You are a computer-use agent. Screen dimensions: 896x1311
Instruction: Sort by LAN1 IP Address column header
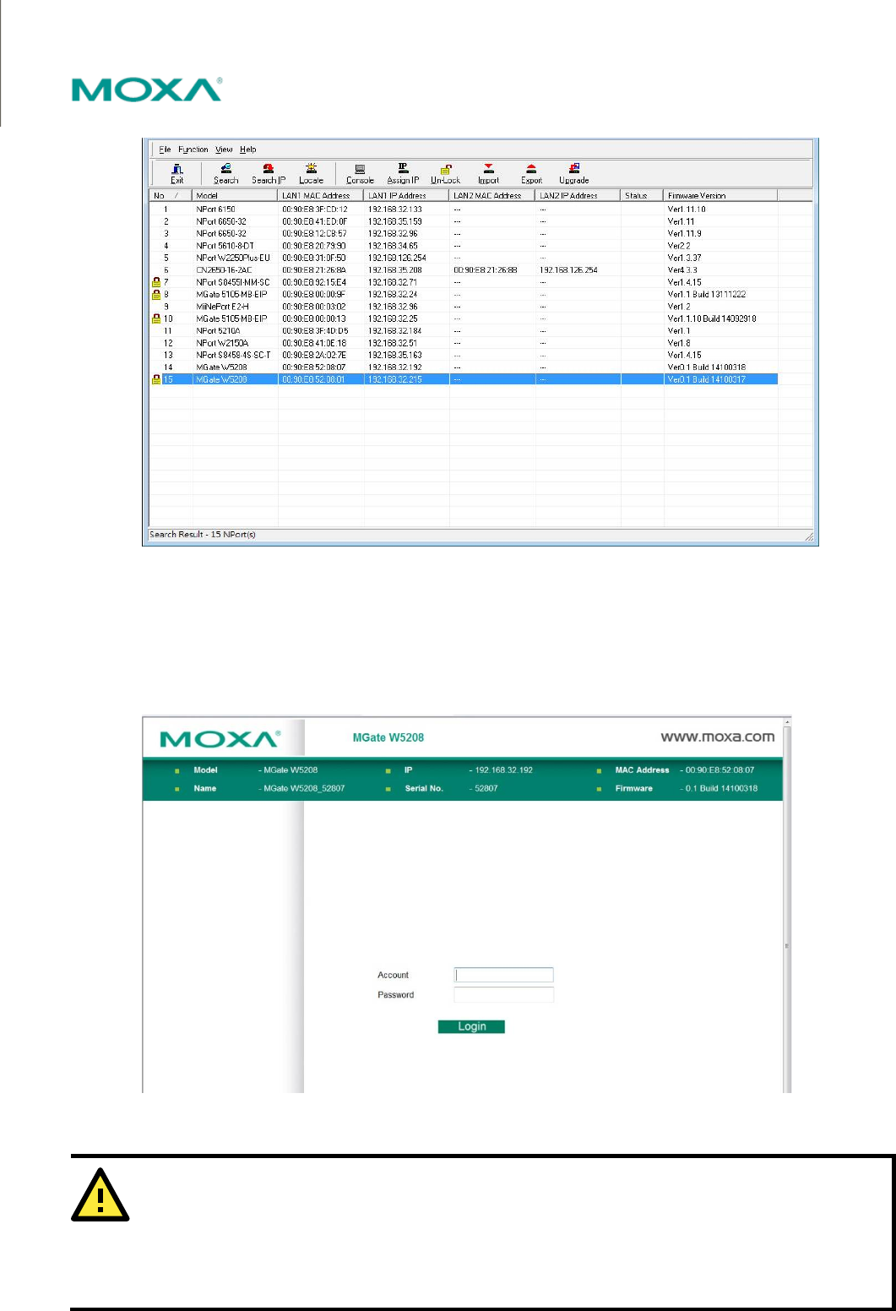click(407, 195)
